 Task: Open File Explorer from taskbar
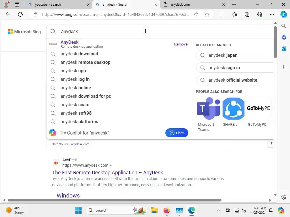[x=154, y=210]
